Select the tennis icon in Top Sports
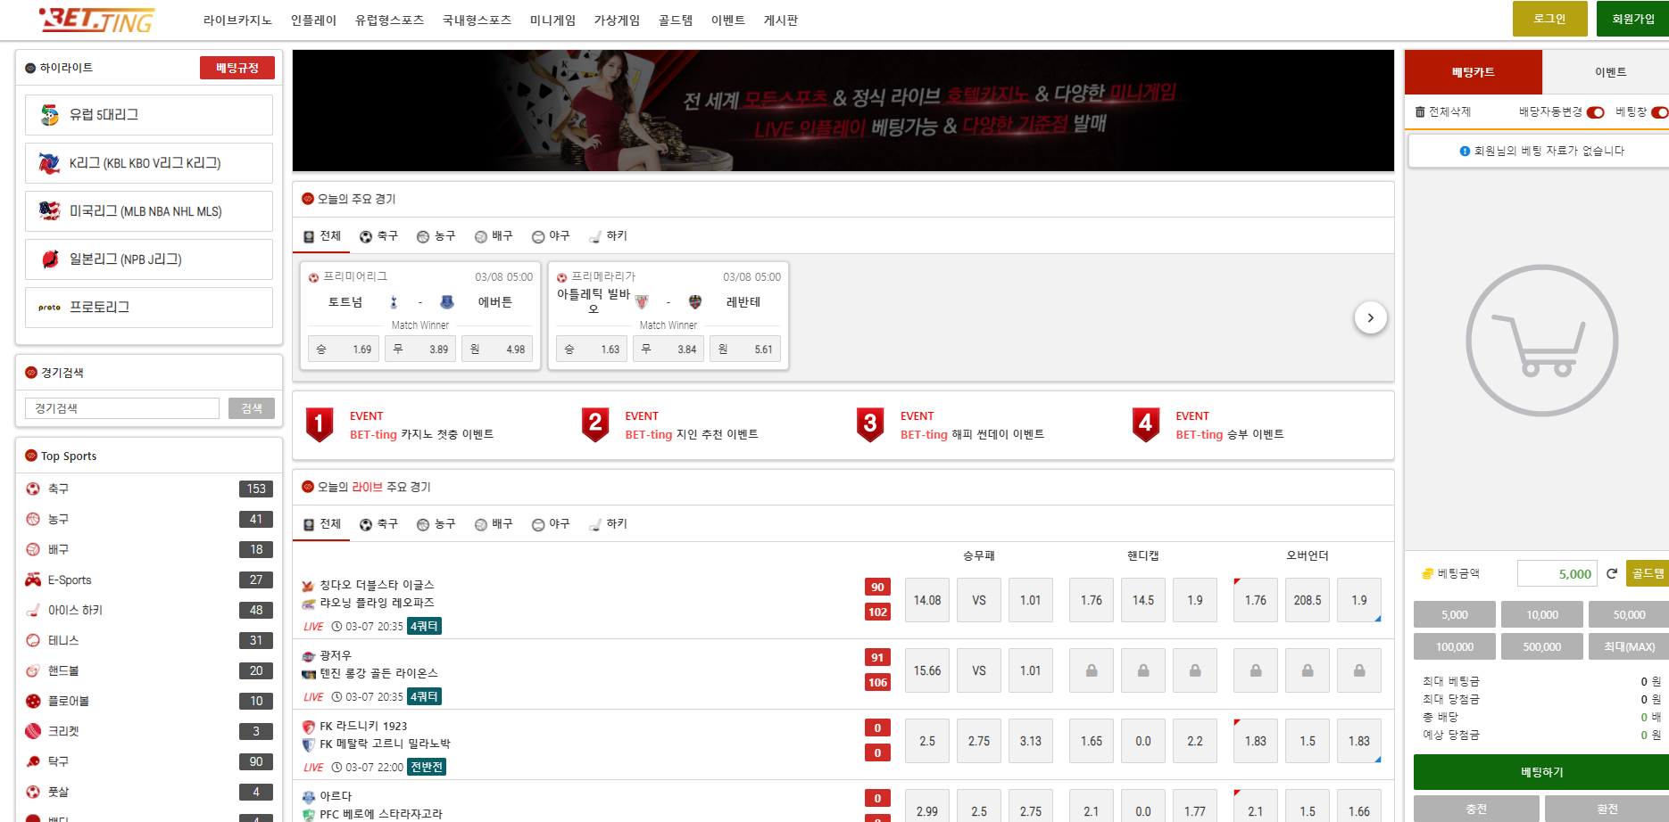The height and width of the screenshot is (822, 1669). (x=33, y=640)
